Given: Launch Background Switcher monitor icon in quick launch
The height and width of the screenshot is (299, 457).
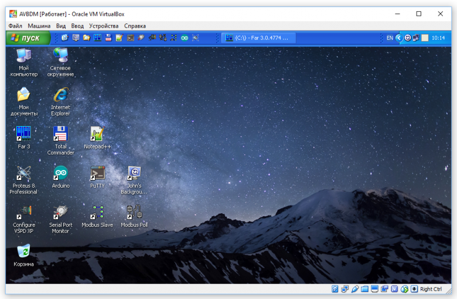Looking at the screenshot, I should [x=76, y=38].
